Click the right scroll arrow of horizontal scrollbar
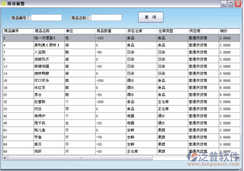Screen dimensions: 244x171 238,158
